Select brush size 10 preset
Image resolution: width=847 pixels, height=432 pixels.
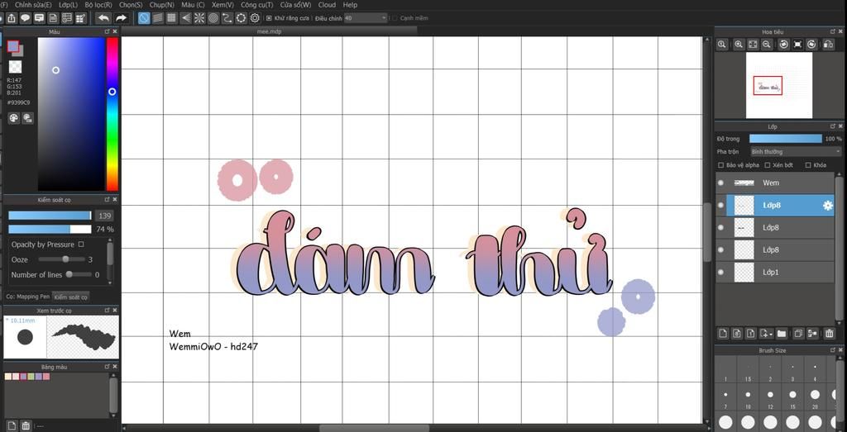pos(748,397)
